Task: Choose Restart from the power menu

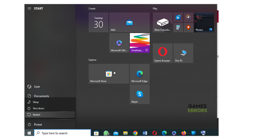Action: click(50, 115)
